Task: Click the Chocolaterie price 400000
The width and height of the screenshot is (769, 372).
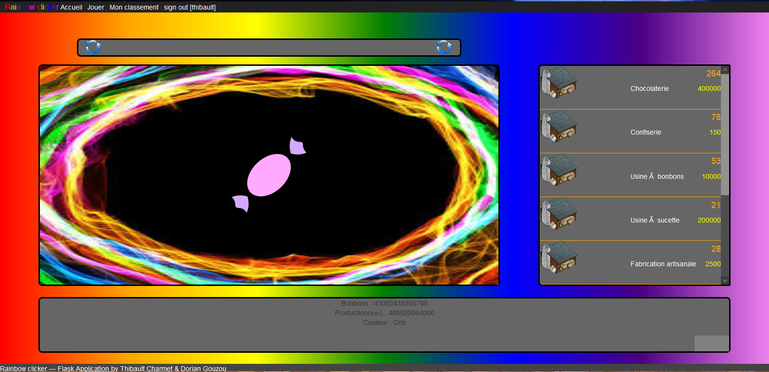Action: click(x=709, y=88)
